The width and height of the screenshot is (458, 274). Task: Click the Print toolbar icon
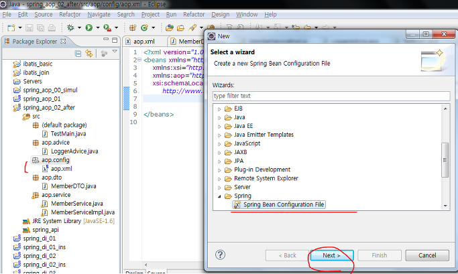(52, 27)
